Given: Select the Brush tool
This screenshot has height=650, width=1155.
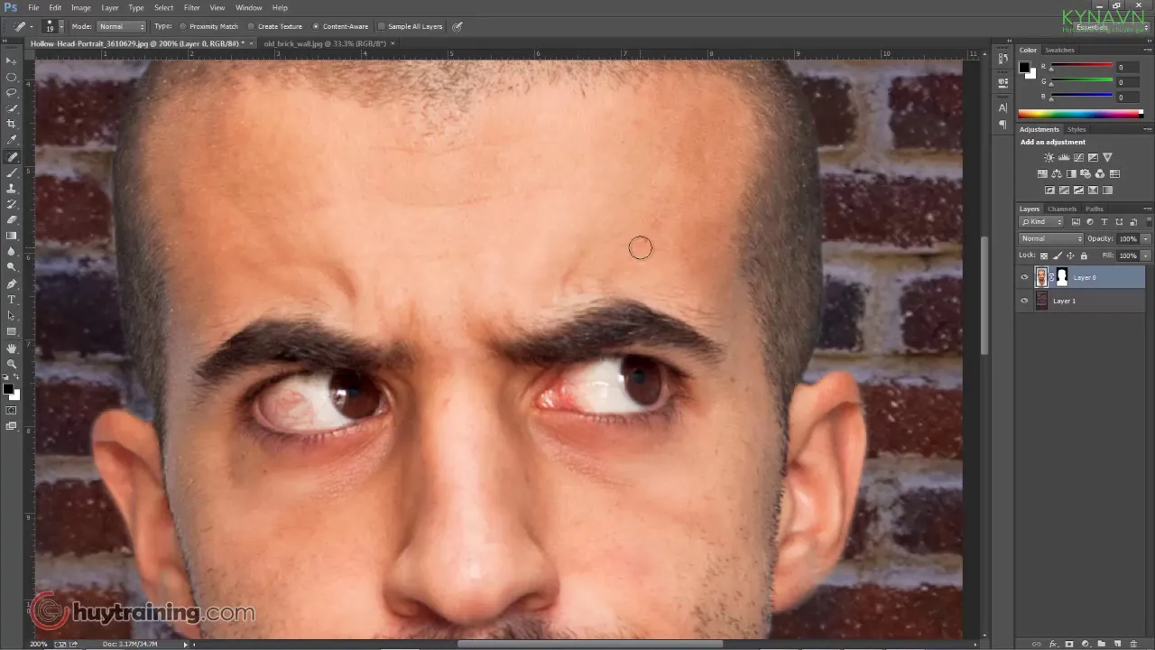Looking at the screenshot, I should pyautogui.click(x=12, y=172).
